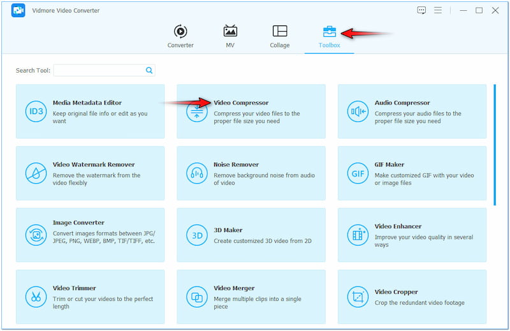
Task: Click the Video Merger icon
Action: tap(196, 297)
